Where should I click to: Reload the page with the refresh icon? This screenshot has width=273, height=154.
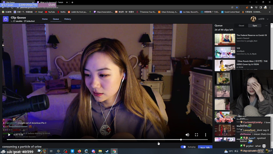click(12, 8)
